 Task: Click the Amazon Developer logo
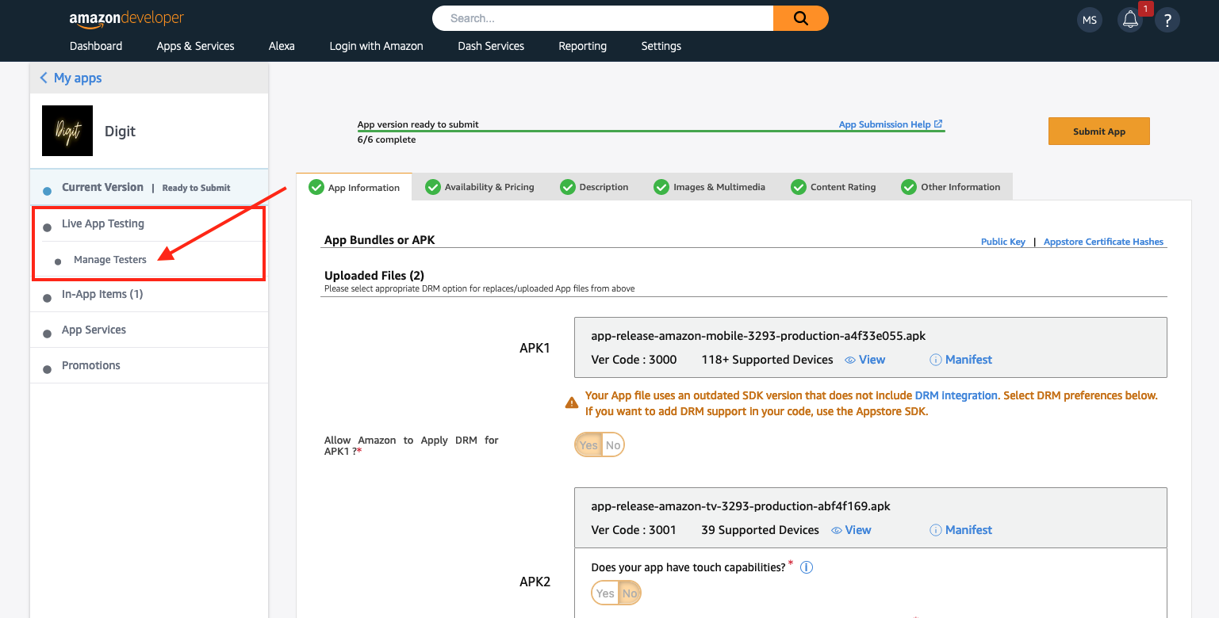127,17
